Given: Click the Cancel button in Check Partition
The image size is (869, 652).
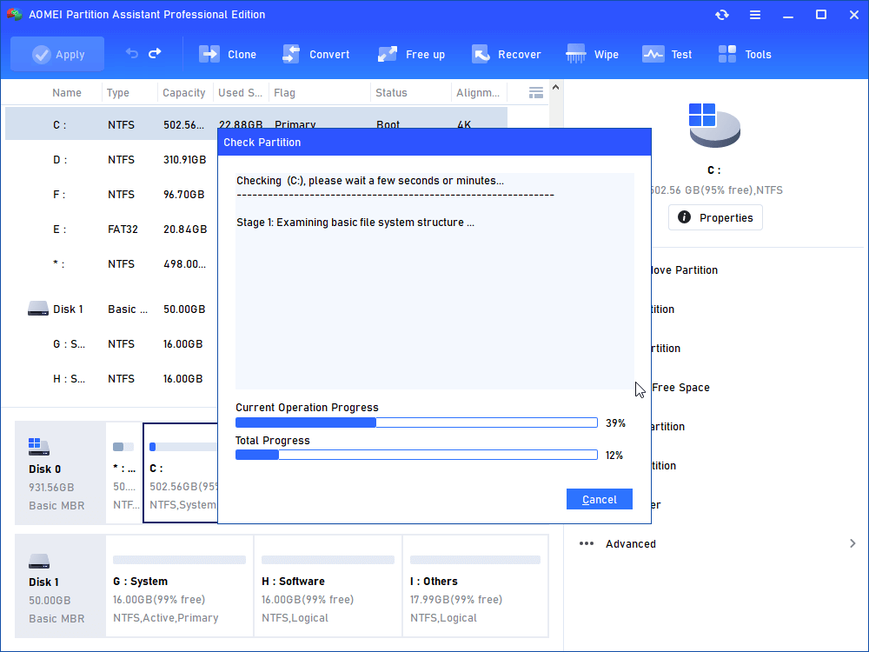Looking at the screenshot, I should coord(599,499).
